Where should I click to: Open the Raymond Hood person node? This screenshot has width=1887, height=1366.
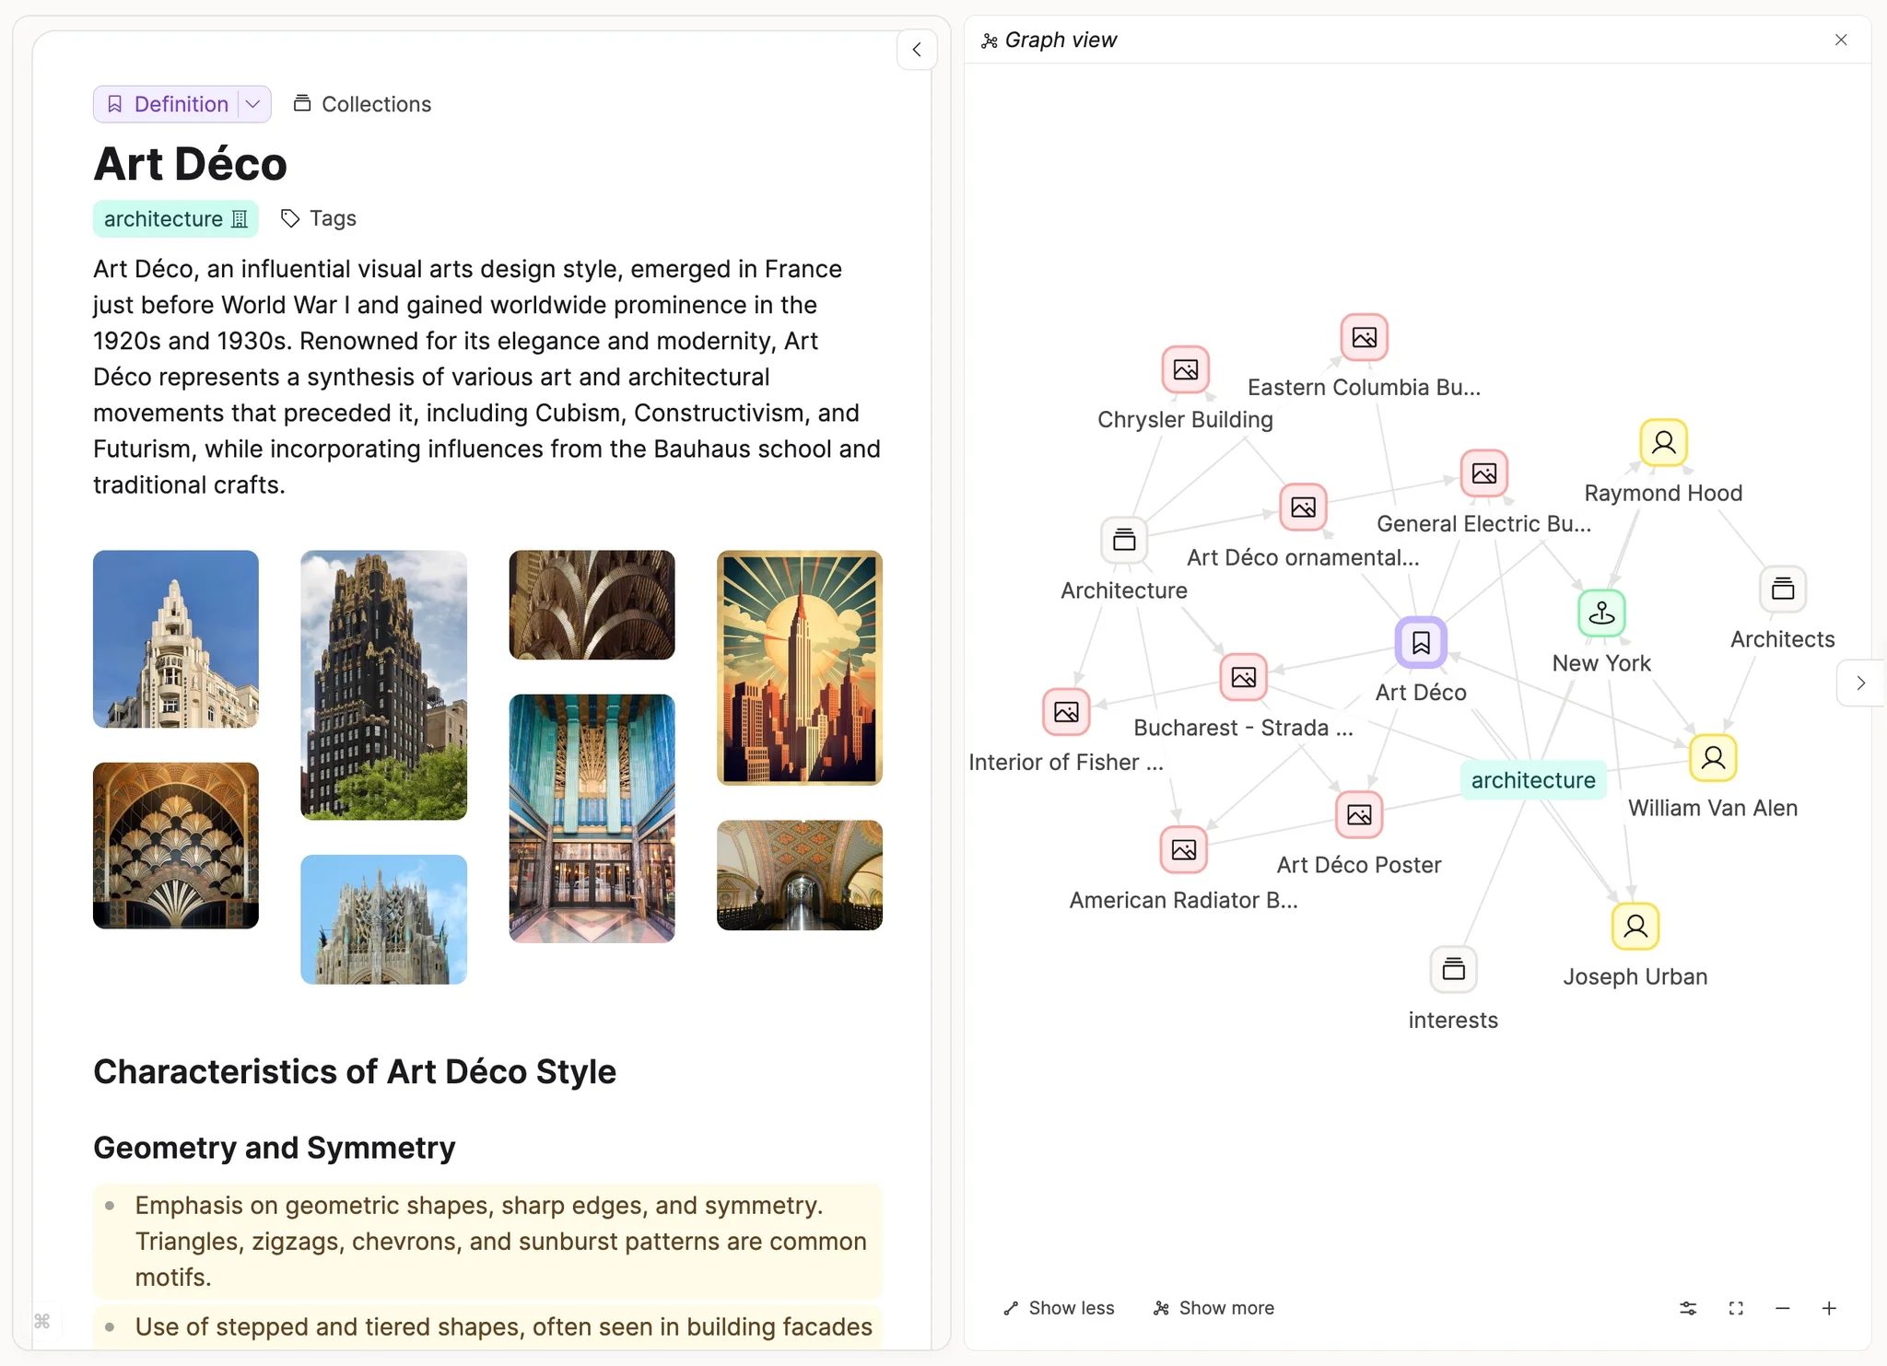pos(1662,441)
